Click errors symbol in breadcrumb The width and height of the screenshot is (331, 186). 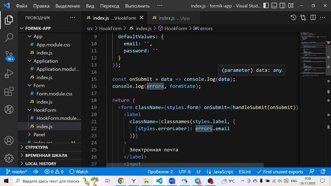tap(203, 28)
